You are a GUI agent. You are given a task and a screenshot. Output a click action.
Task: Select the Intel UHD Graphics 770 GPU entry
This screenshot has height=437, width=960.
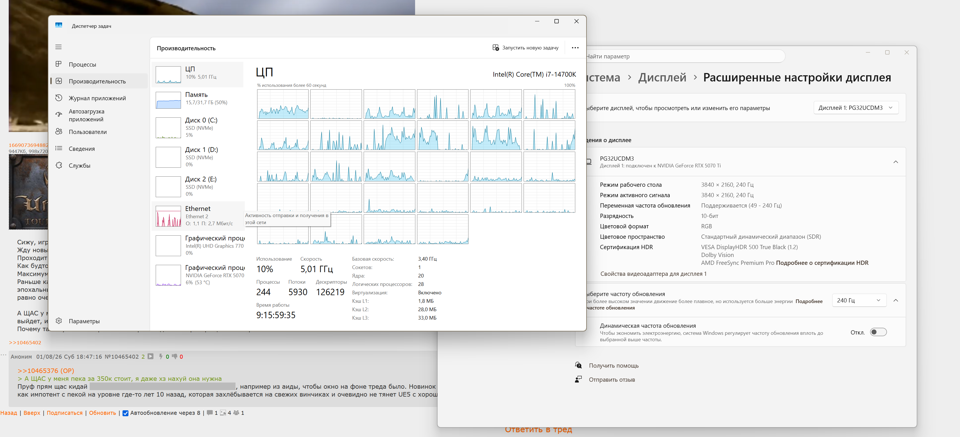198,245
